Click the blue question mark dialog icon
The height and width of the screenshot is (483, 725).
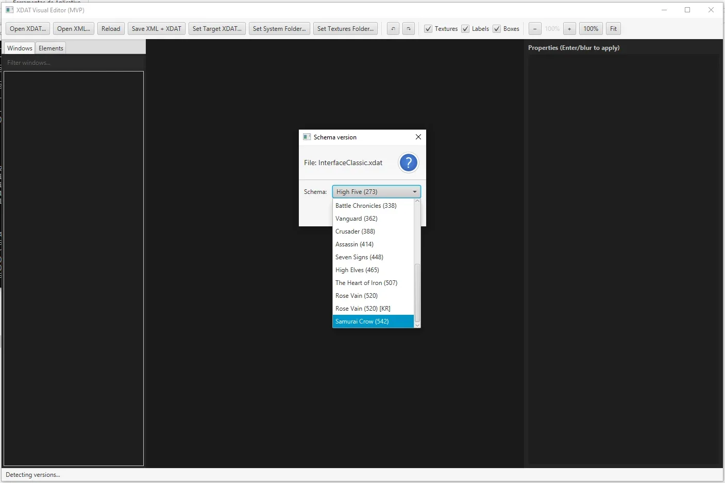(408, 163)
